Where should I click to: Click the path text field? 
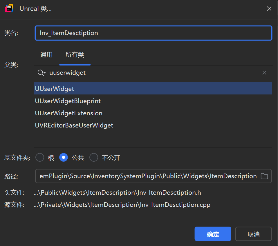(x=148, y=176)
